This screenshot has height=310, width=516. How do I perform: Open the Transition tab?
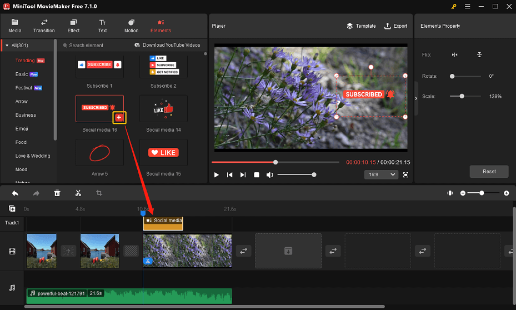click(x=44, y=26)
